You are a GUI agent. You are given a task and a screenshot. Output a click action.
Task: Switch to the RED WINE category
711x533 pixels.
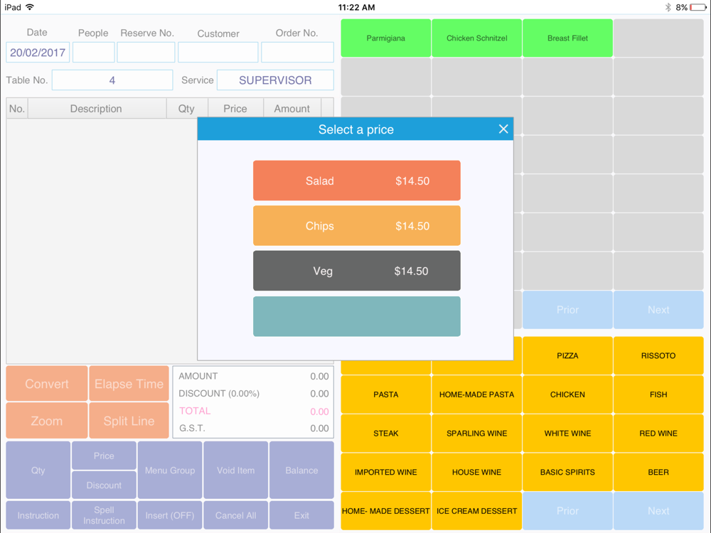(x=658, y=434)
